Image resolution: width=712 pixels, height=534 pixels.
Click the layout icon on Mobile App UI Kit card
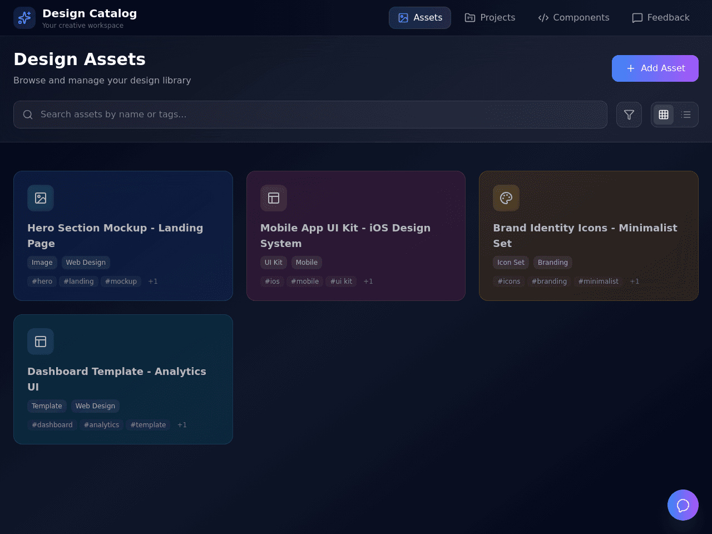point(274,198)
